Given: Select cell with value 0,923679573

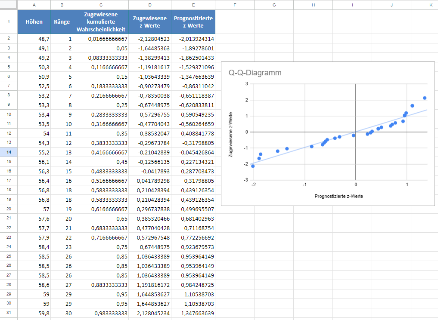Looking at the screenshot, I should coord(193,247).
